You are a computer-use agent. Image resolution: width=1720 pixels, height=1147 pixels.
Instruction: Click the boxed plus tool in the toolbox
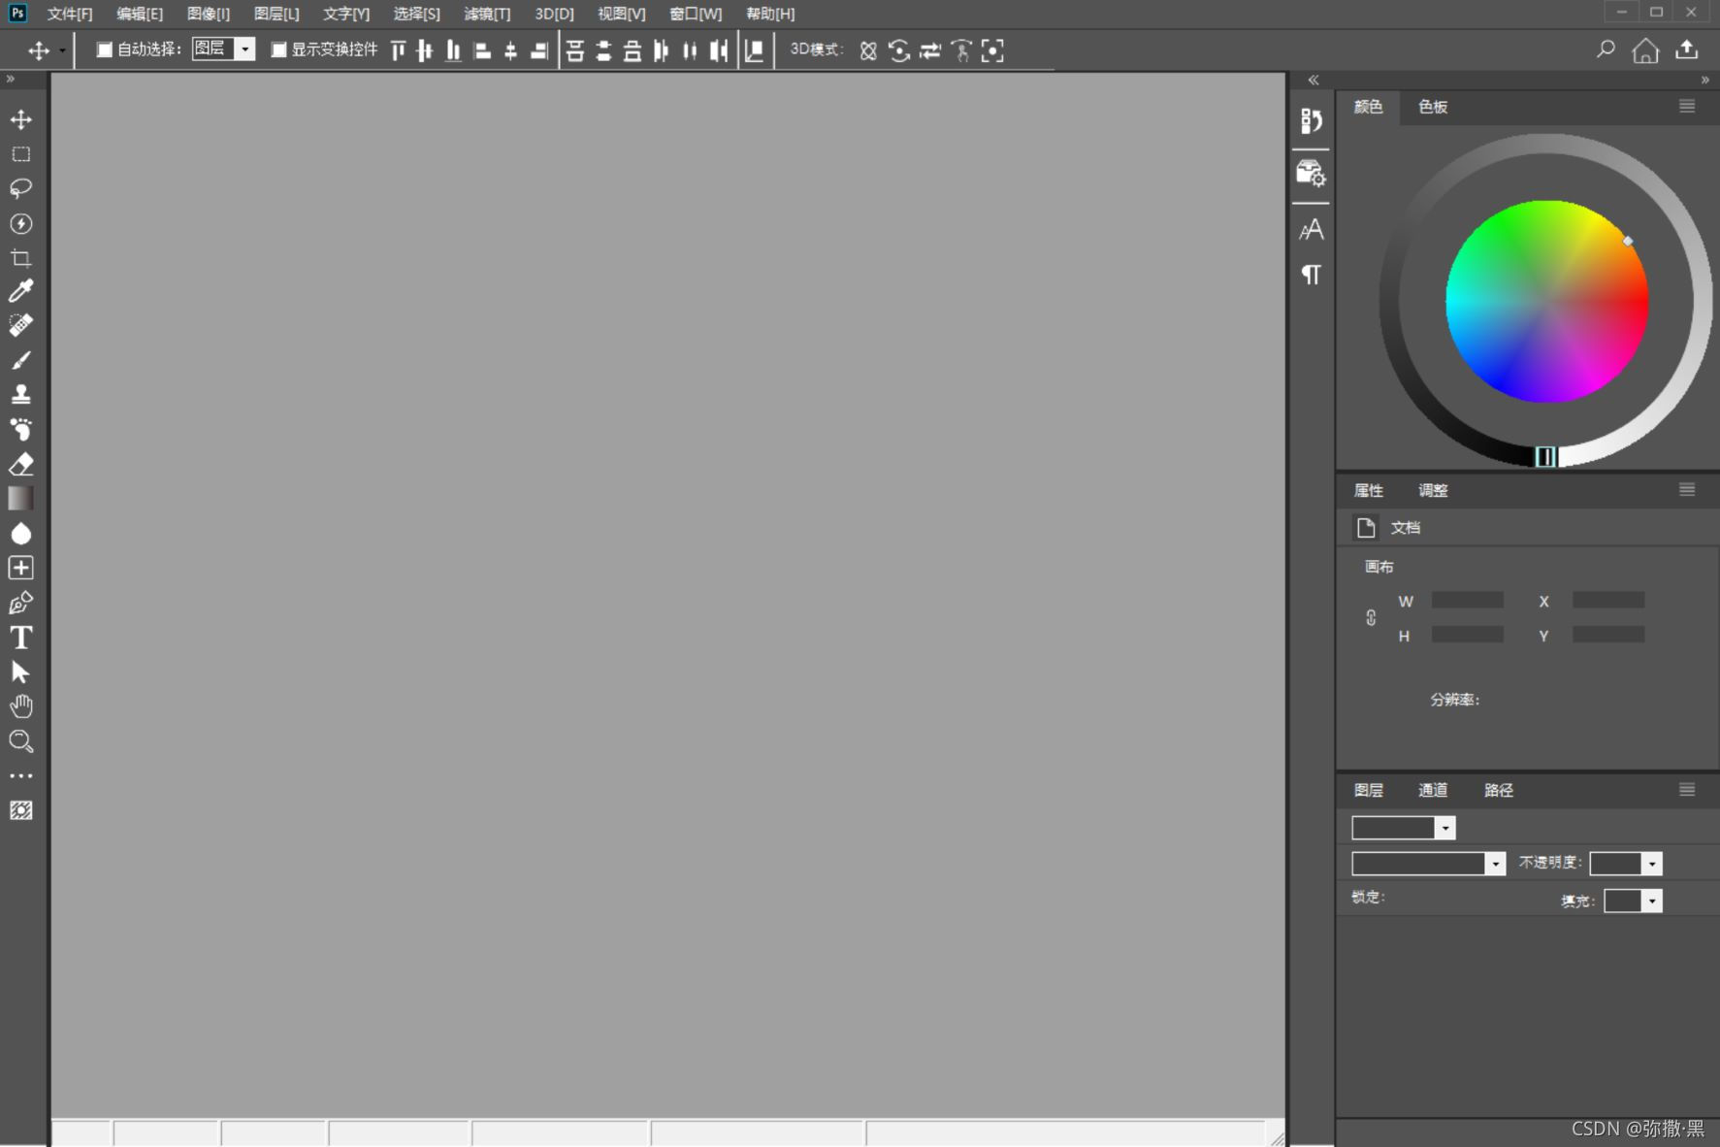(x=20, y=568)
